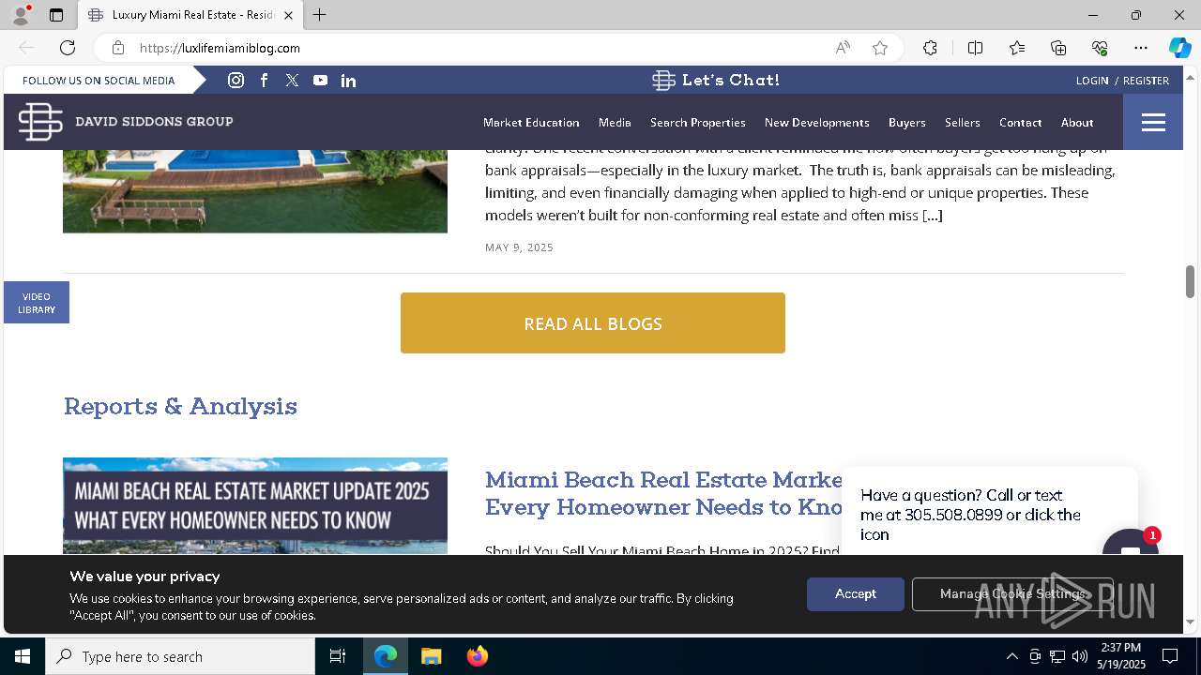This screenshot has height=675, width=1201.
Task: Open the X (Twitter) social icon
Action: point(293,81)
